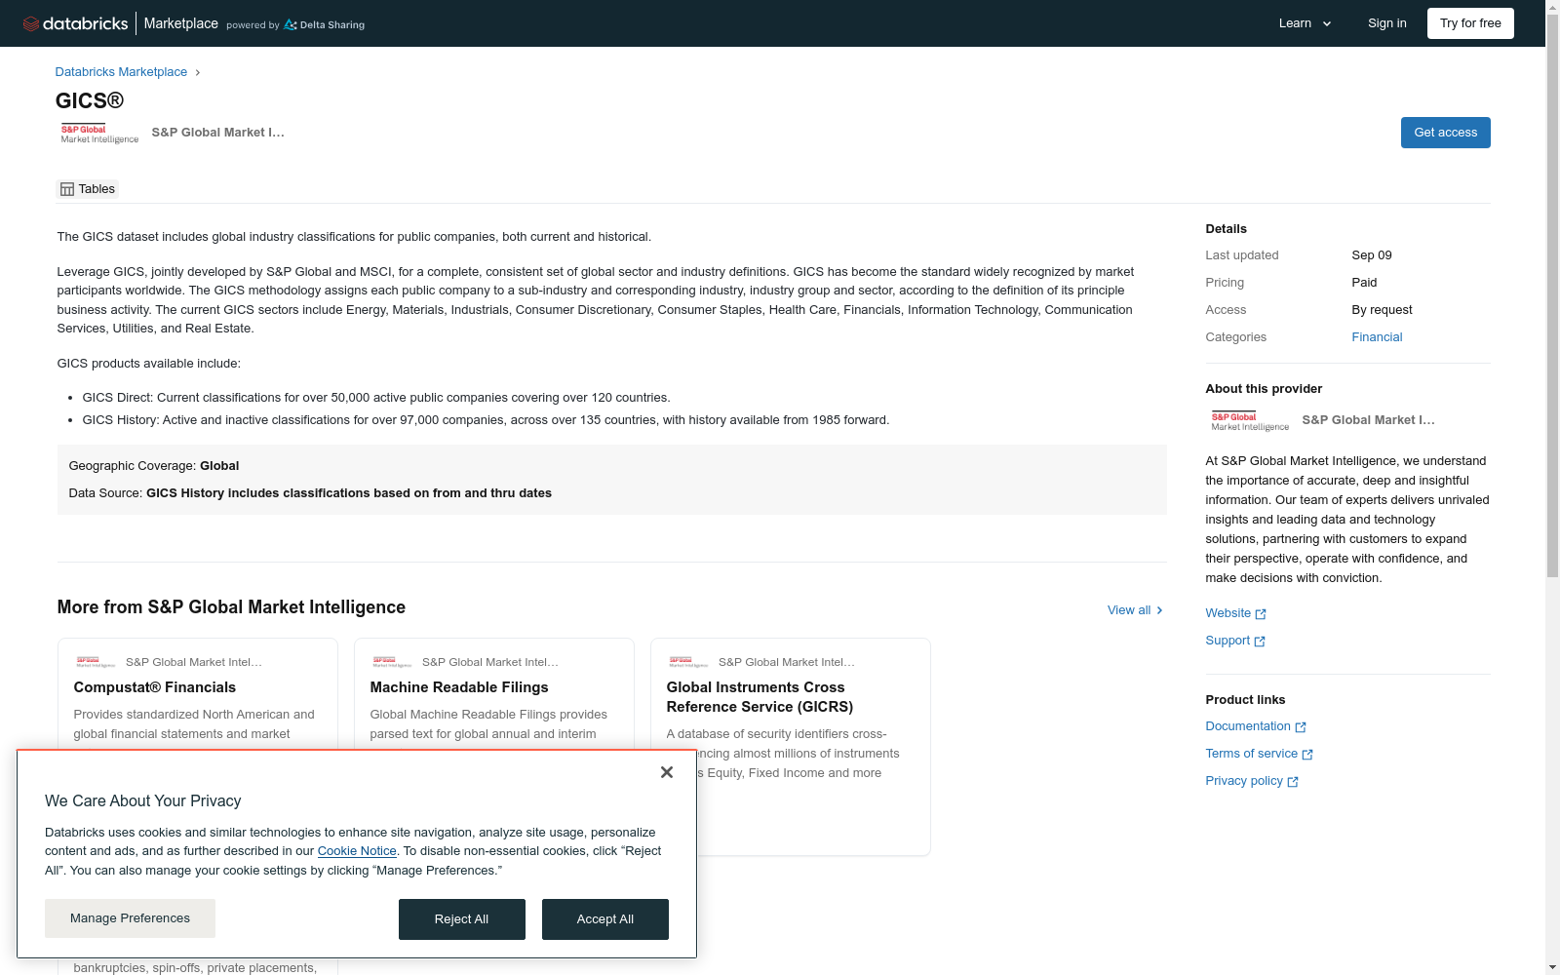Click provider logo on Compustat card
This screenshot has height=975, width=1560.
tap(96, 662)
